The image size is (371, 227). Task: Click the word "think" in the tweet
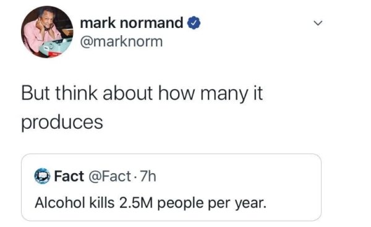point(77,93)
